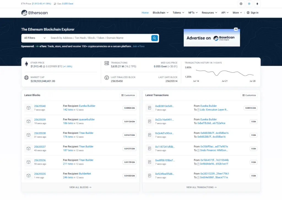282x200 pixels.
Task: Click contract icon beside Ondo Finance: HIMSon
Action: click(198, 150)
